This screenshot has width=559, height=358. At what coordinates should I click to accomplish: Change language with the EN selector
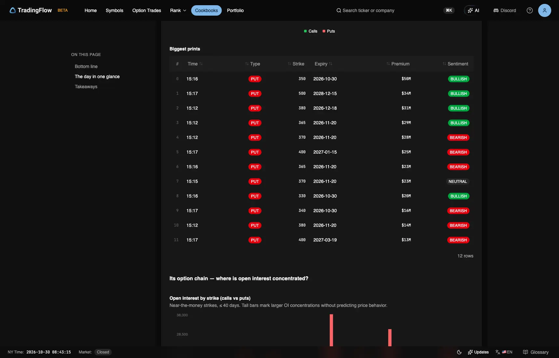(504, 352)
